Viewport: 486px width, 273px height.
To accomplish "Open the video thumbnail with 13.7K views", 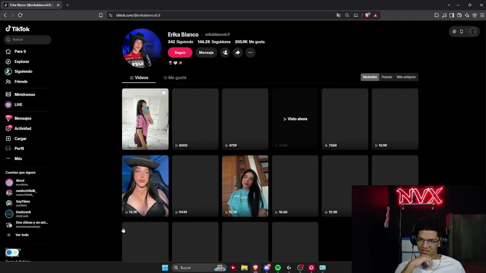I will point(145,186).
